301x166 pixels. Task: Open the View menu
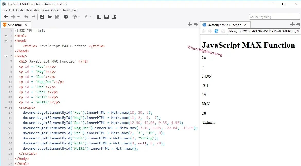(x=46, y=10)
